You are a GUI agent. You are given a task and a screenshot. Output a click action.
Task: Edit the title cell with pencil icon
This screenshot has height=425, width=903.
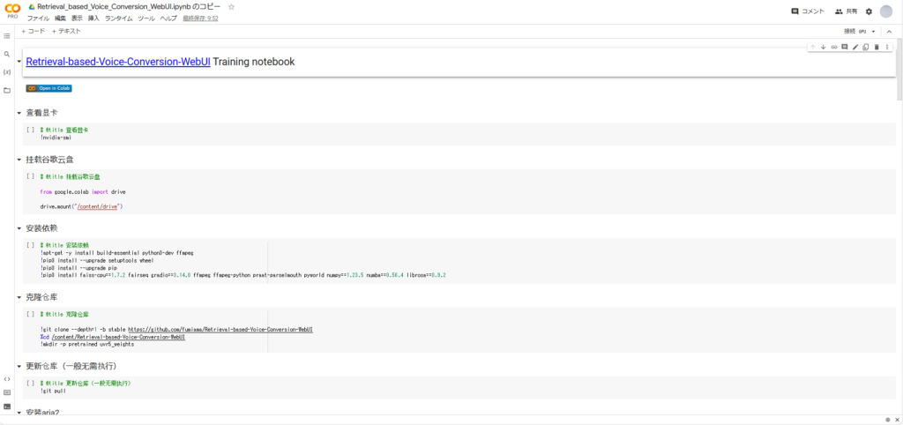[x=855, y=48]
